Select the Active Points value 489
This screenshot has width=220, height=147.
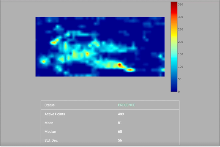click(121, 114)
